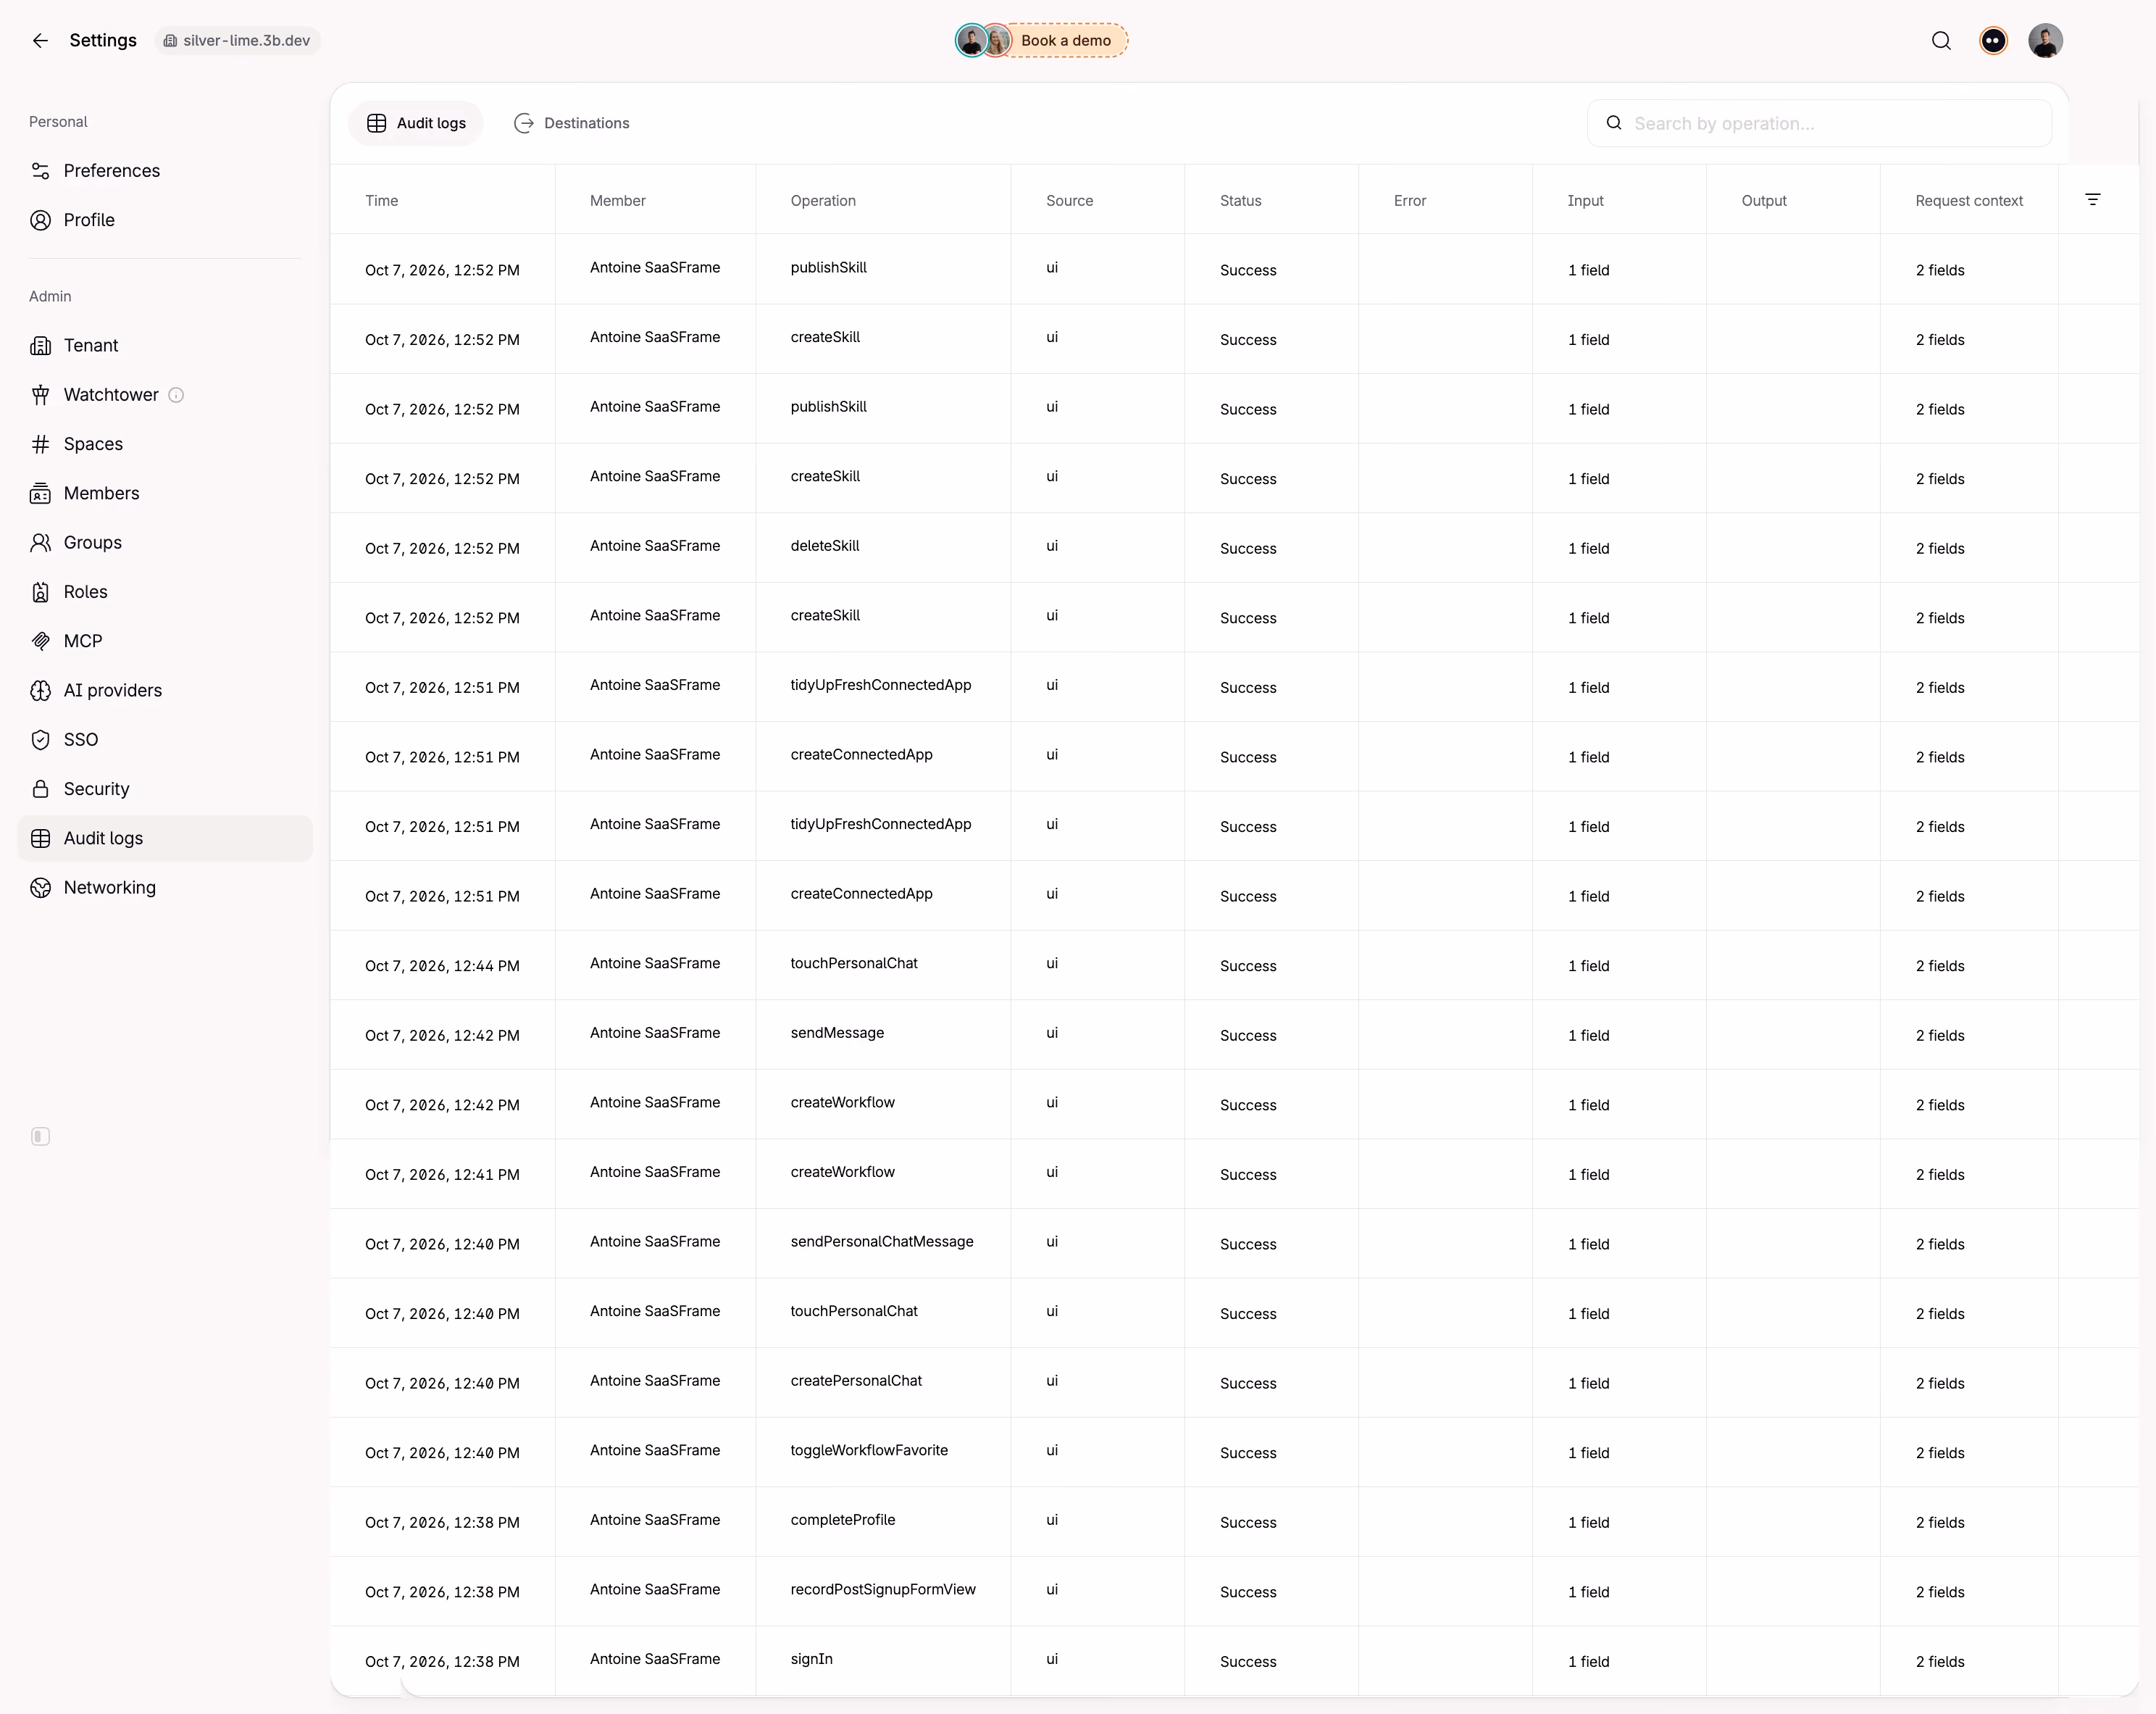Select the Audit logs tab
Image resolution: width=2156 pixels, height=1714 pixels.
[416, 123]
